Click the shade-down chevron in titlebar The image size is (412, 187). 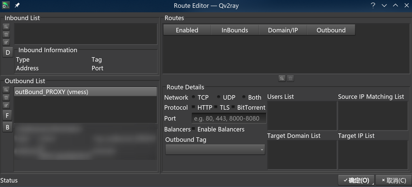tap(384, 5)
